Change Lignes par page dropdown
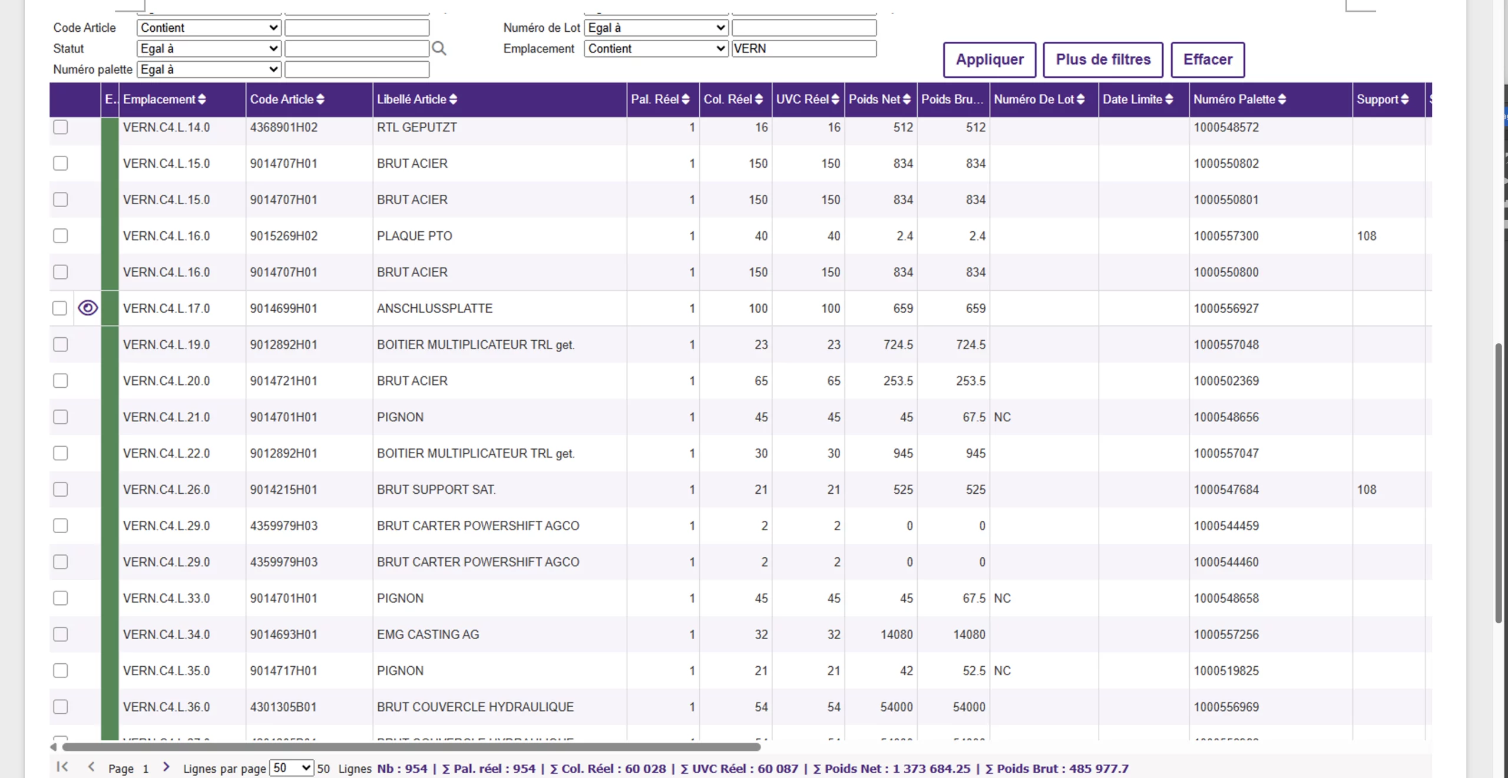Image resolution: width=1508 pixels, height=778 pixels. tap(292, 767)
